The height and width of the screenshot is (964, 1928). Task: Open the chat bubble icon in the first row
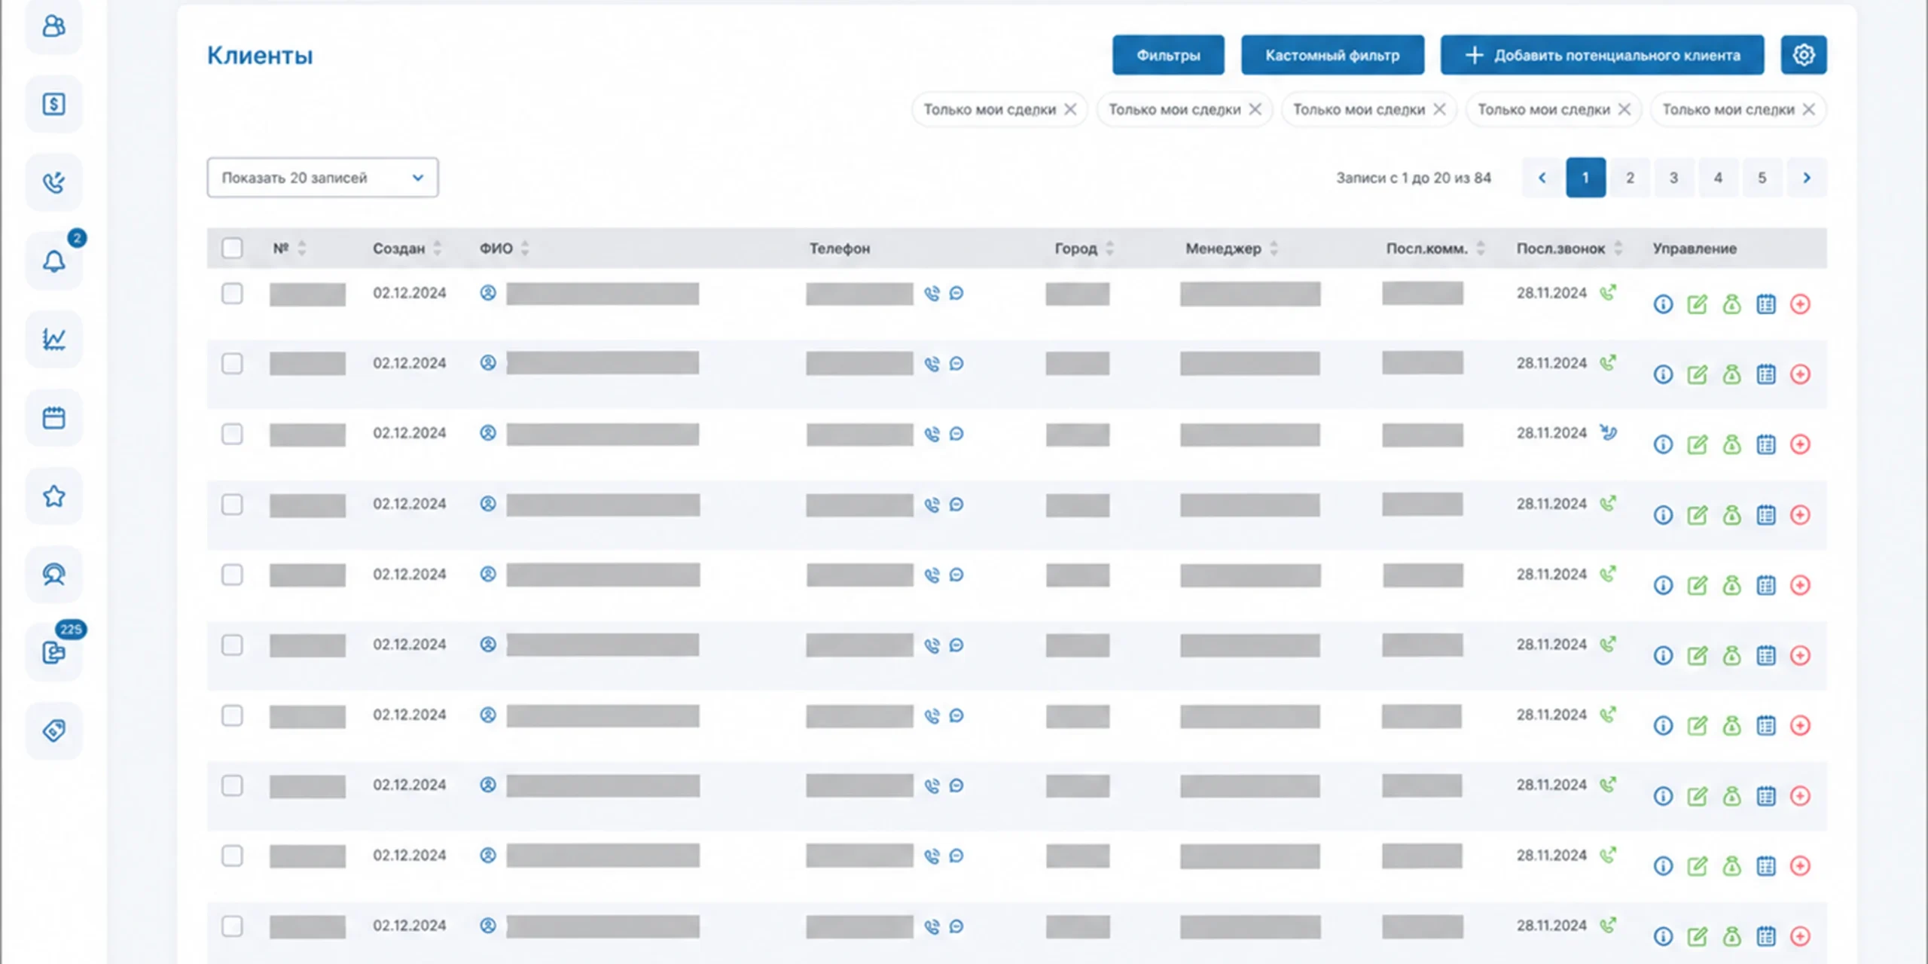pos(956,293)
